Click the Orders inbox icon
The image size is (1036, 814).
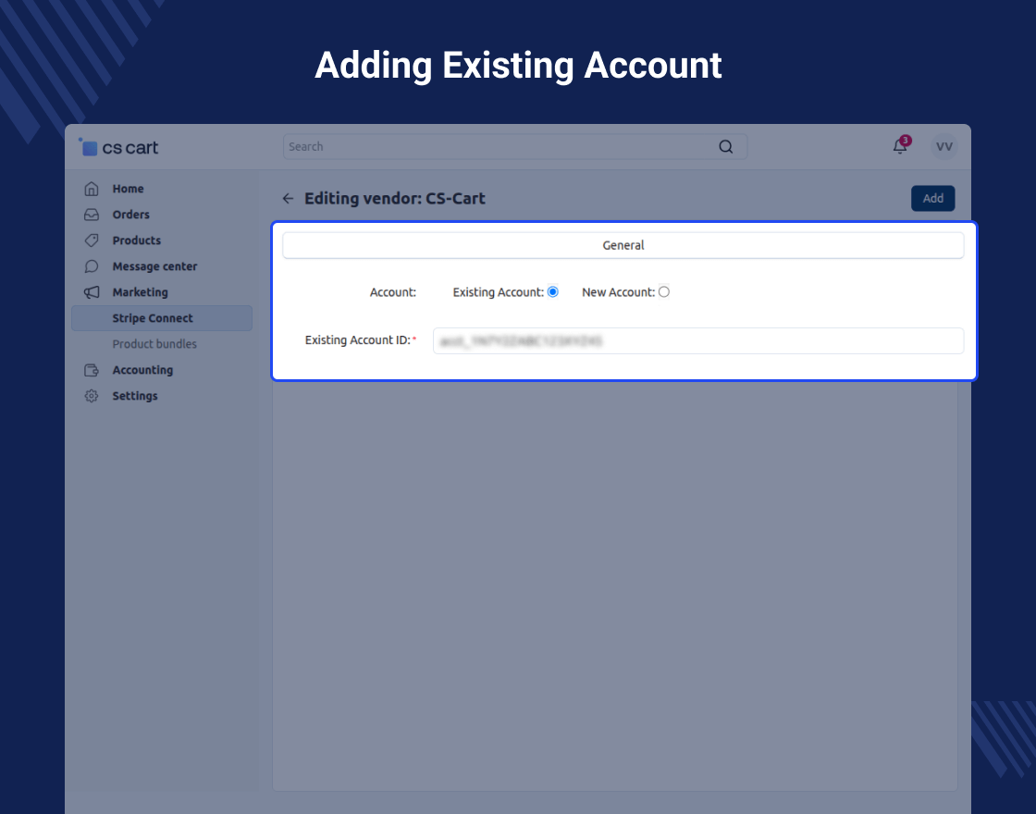[x=91, y=215]
